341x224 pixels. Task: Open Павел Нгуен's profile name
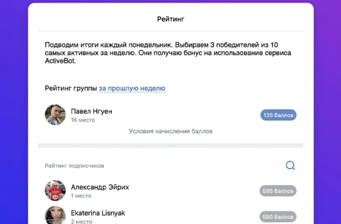tap(91, 111)
